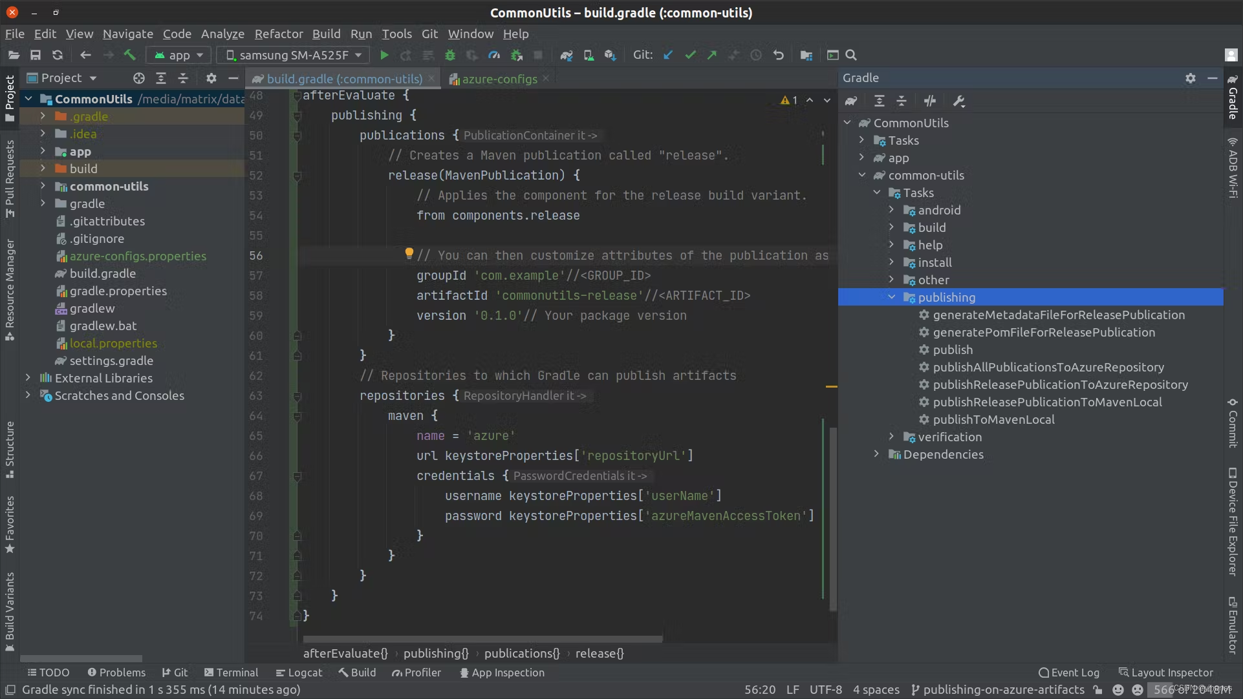Open the Debug app tool (bug icon)
The width and height of the screenshot is (1243, 699).
[x=450, y=55]
